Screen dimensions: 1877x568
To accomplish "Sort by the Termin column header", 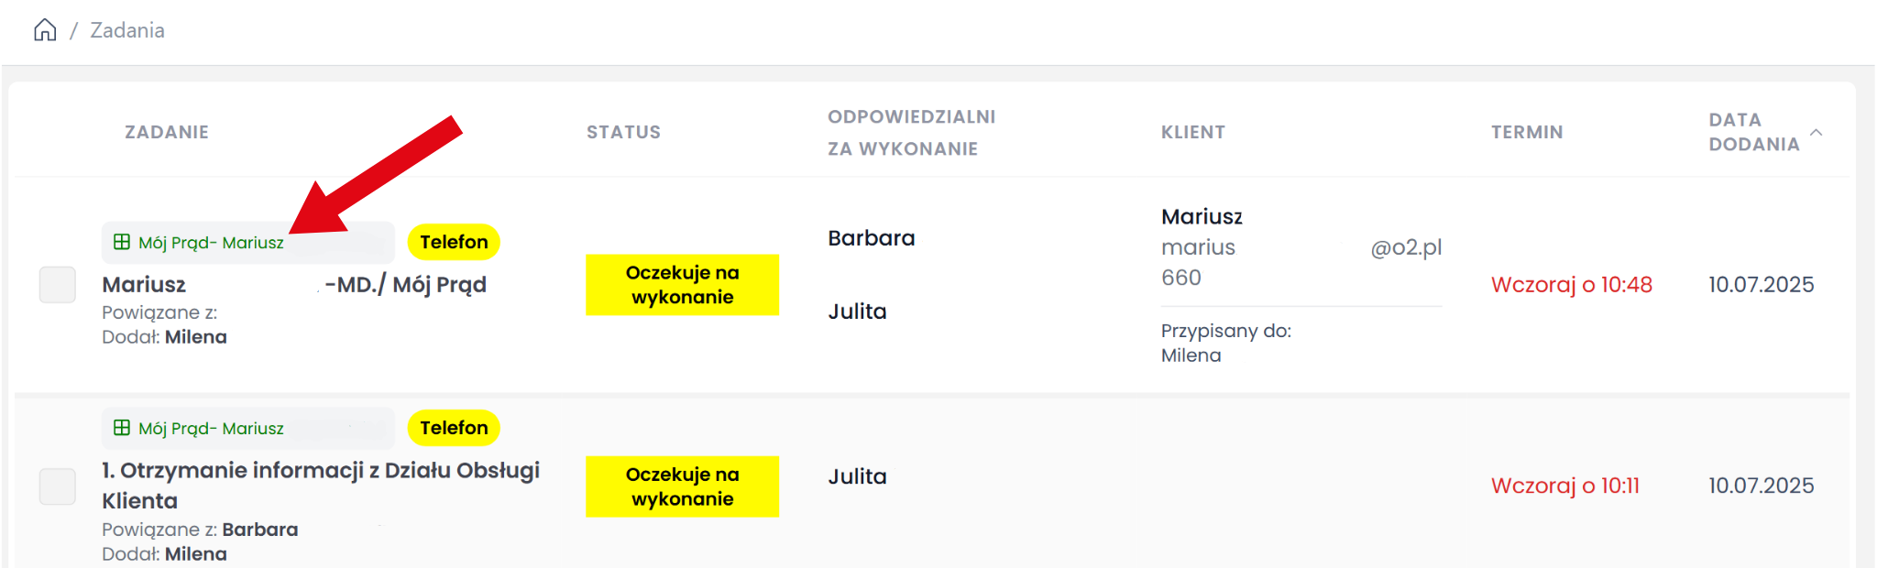I will click(1527, 132).
